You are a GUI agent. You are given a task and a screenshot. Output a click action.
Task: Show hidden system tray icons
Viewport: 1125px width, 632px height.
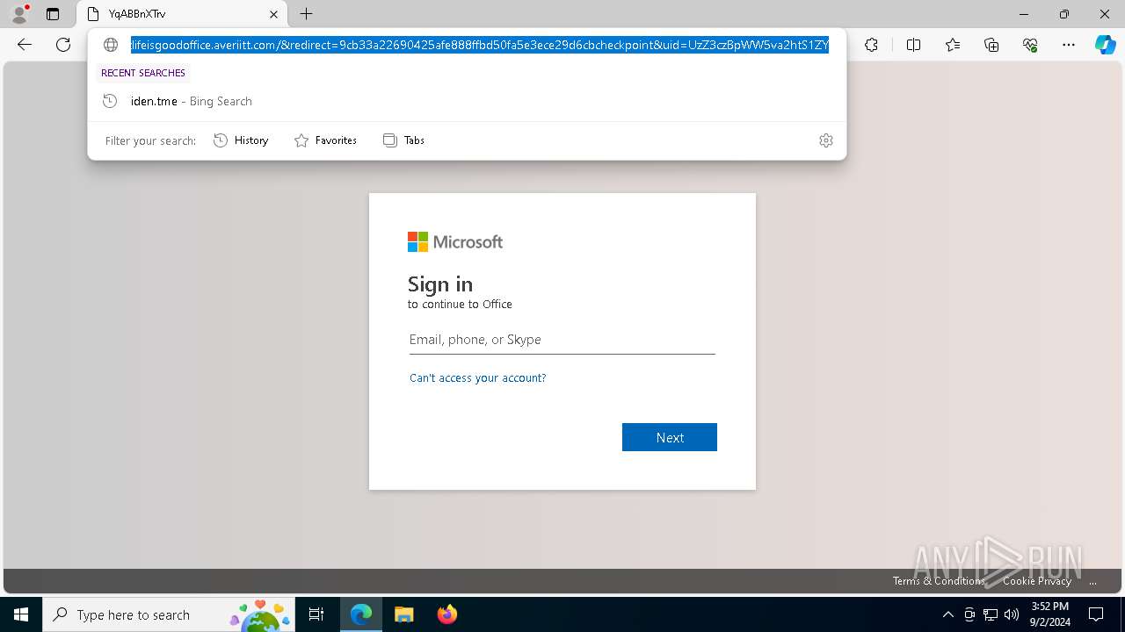[947, 614]
